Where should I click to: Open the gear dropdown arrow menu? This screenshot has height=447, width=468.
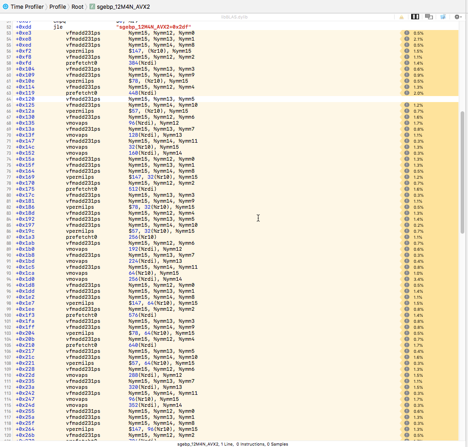click(460, 16)
